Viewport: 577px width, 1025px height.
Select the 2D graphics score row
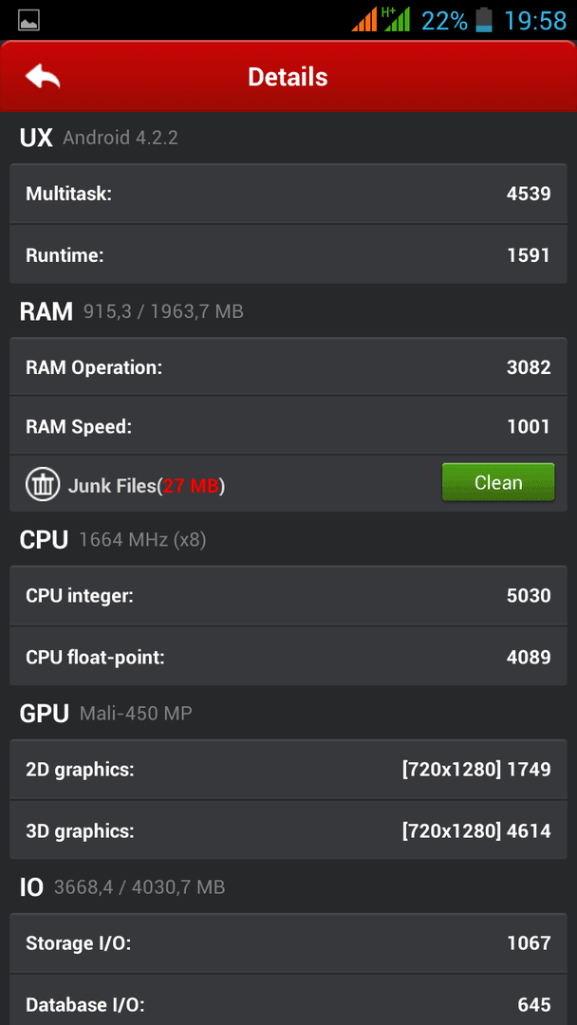click(x=288, y=770)
